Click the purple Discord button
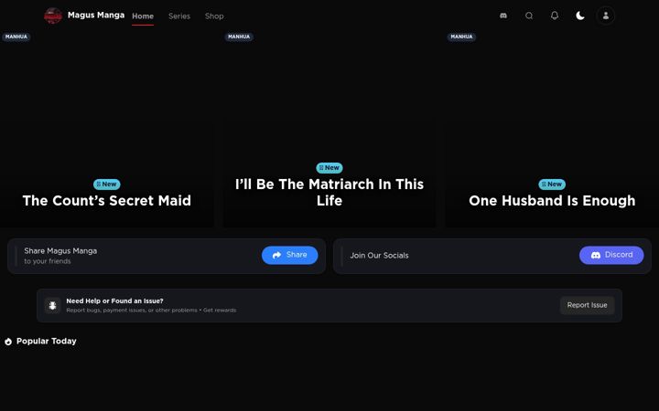This screenshot has height=411, width=659. 611,255
